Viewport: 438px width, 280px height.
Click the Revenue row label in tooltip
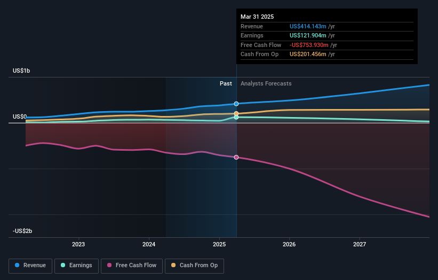252,26
